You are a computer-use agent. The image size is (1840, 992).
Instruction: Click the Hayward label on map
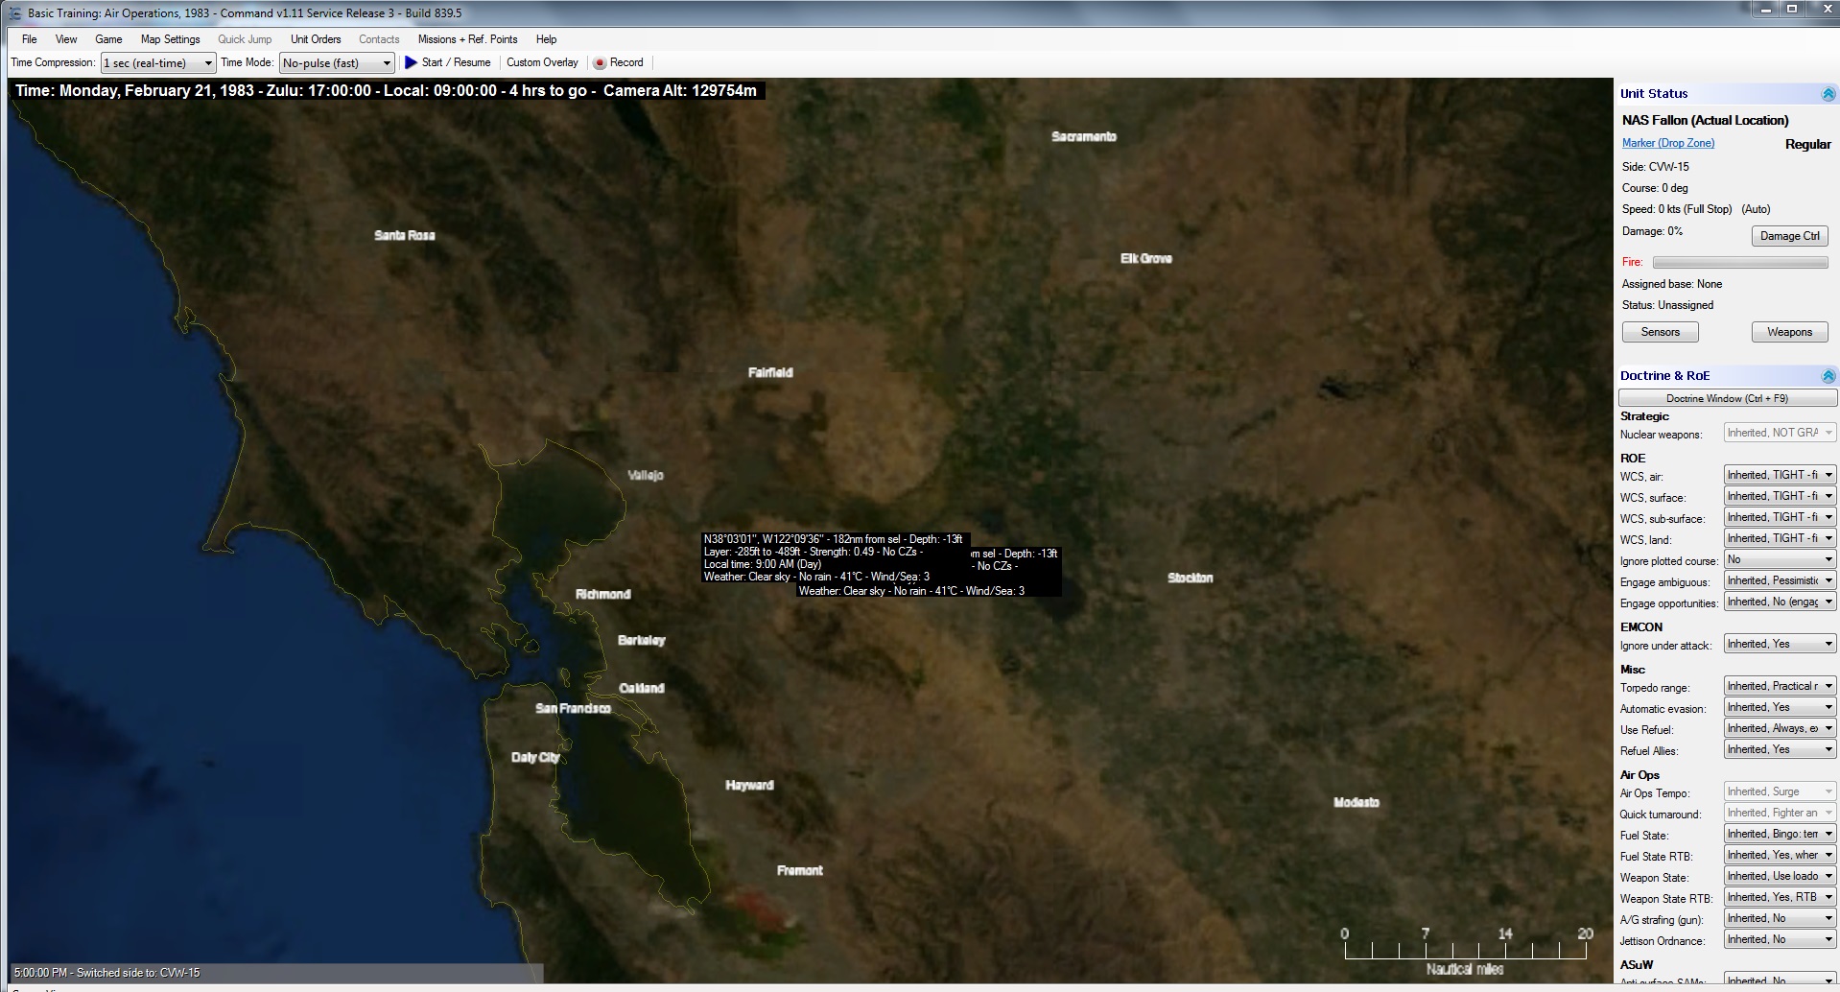pyautogui.click(x=749, y=785)
